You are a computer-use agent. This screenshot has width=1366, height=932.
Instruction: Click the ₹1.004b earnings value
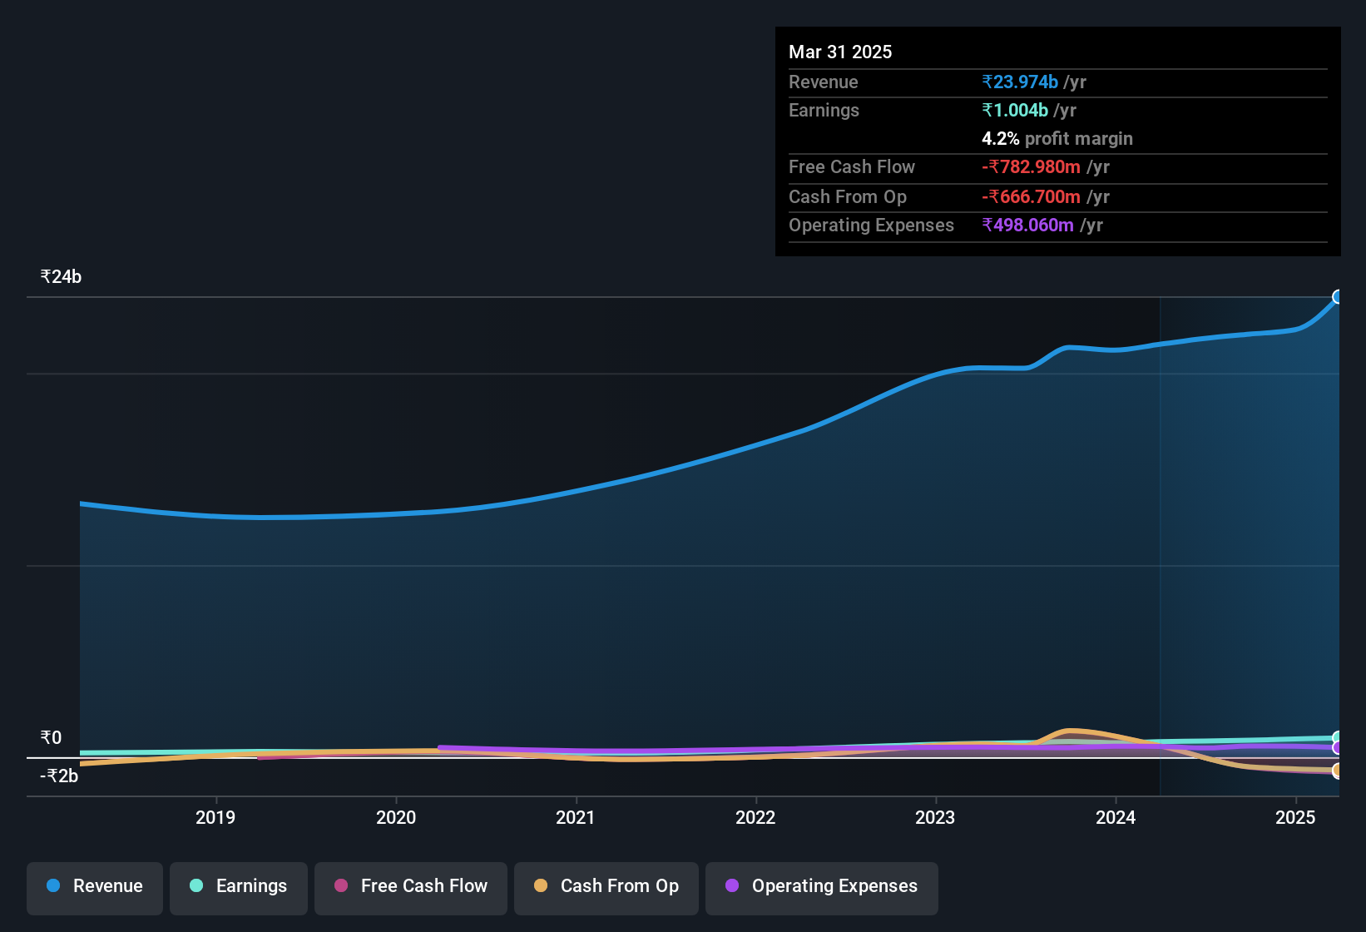(1015, 110)
